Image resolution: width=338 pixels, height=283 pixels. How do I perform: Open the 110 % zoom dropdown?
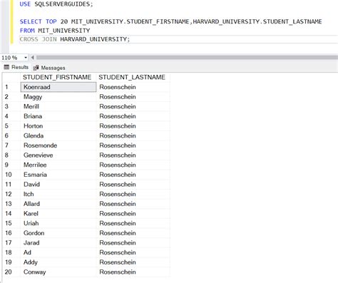tap(25, 58)
